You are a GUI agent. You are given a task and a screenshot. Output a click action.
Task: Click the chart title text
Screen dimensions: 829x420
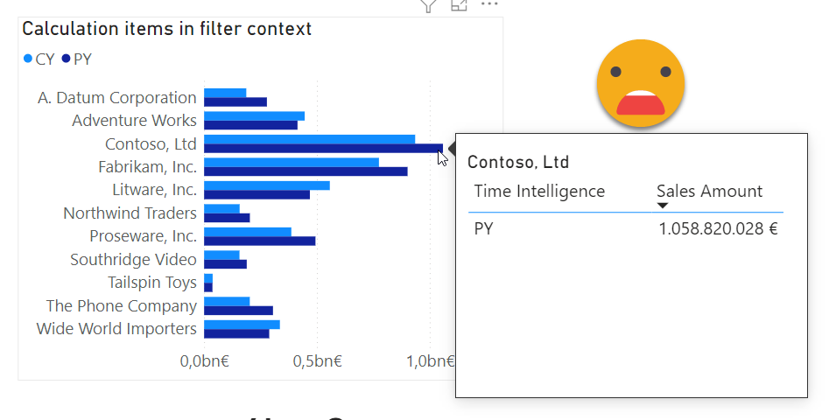tap(166, 29)
